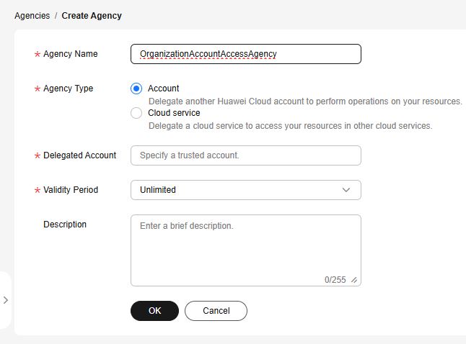Click the Description box resize handle
Image resolution: width=466 pixels, height=344 pixels.
[x=354, y=280]
